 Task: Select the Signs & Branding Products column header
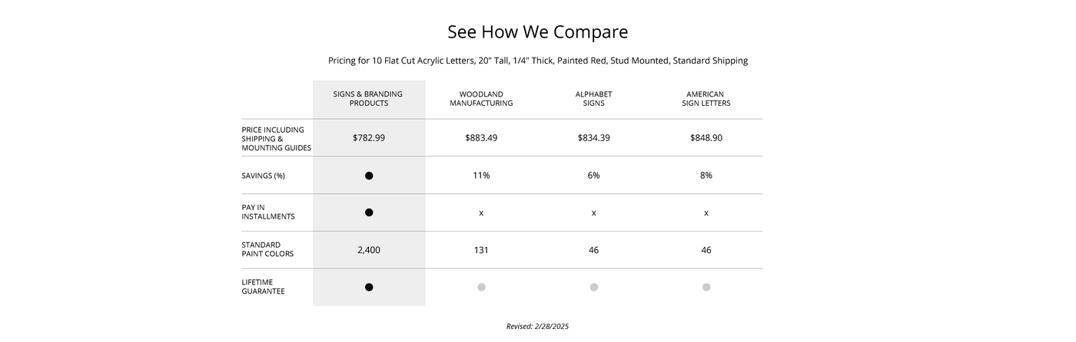[367, 98]
